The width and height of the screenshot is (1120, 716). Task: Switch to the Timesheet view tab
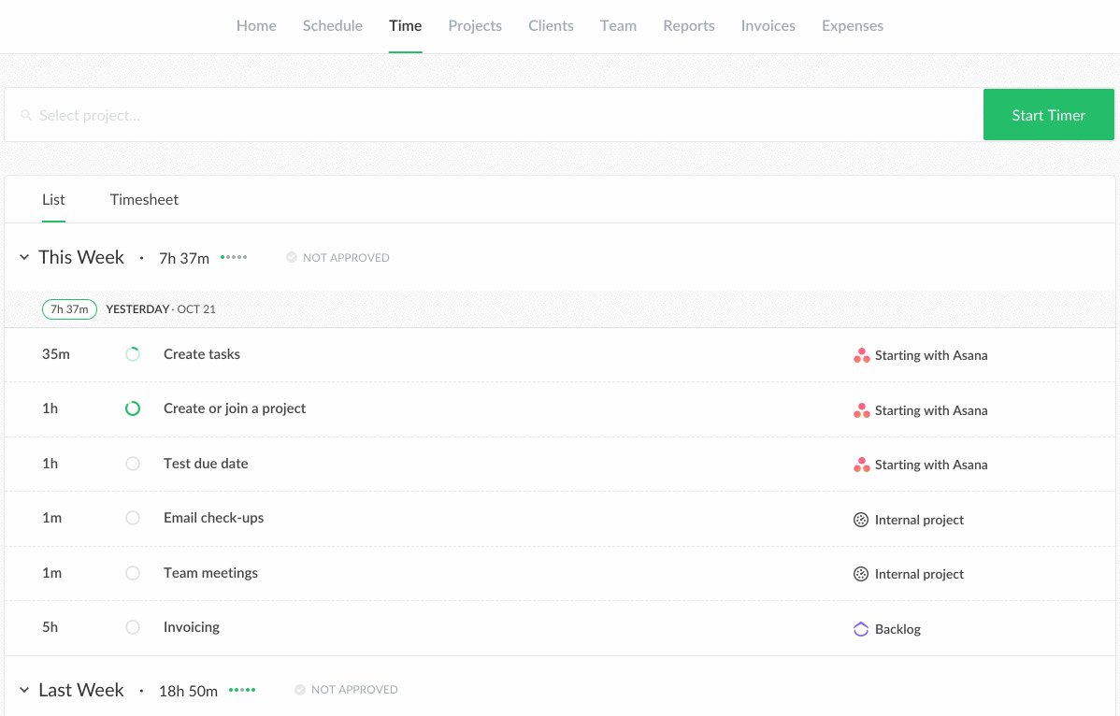pos(144,199)
